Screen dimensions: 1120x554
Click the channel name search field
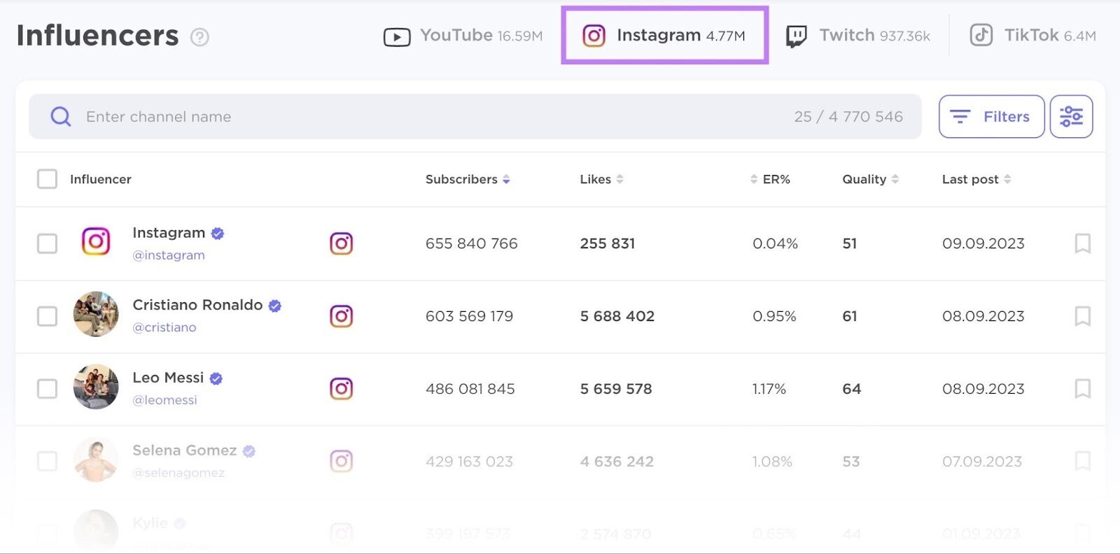(x=475, y=117)
